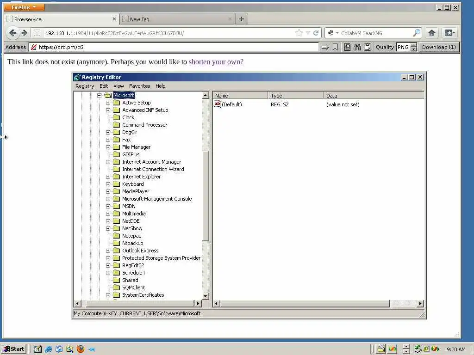The width and height of the screenshot is (474, 355).
Task: Open the Windows Start menu
Action: 14,349
